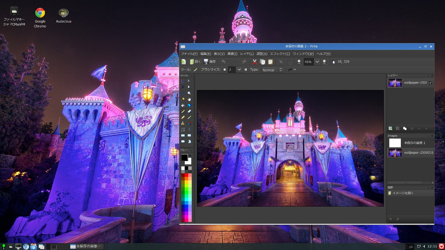This screenshot has height=250, width=445.
Task: Click the 保存 save button
Action: (210, 62)
